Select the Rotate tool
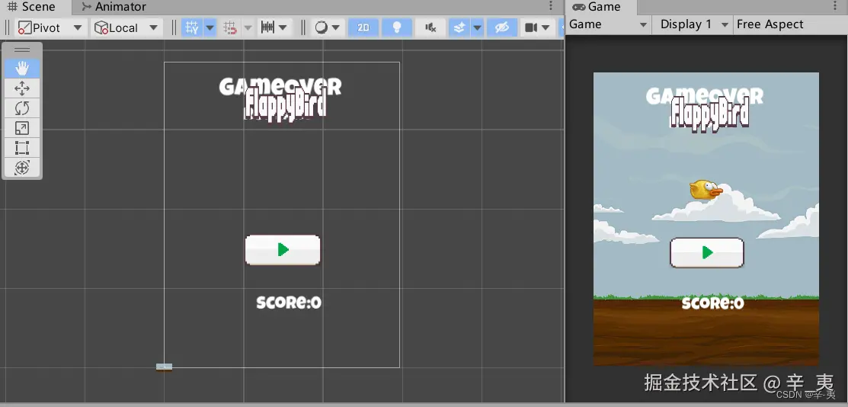The width and height of the screenshot is (848, 407). coord(21,108)
